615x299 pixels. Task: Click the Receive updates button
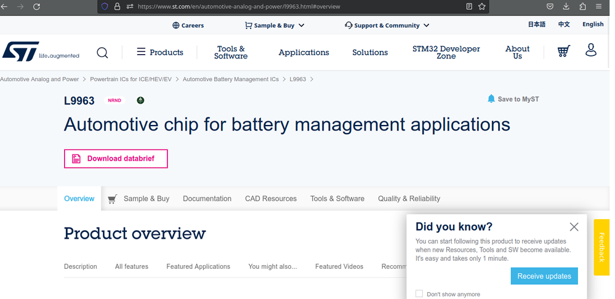point(544,276)
